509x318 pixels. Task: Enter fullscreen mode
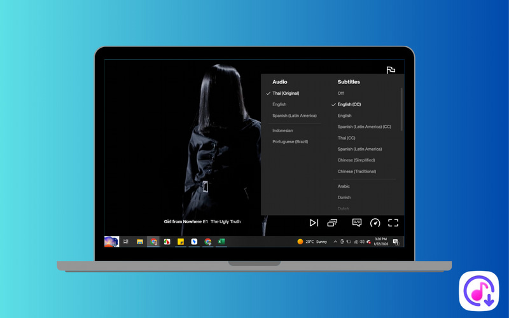[x=393, y=223]
